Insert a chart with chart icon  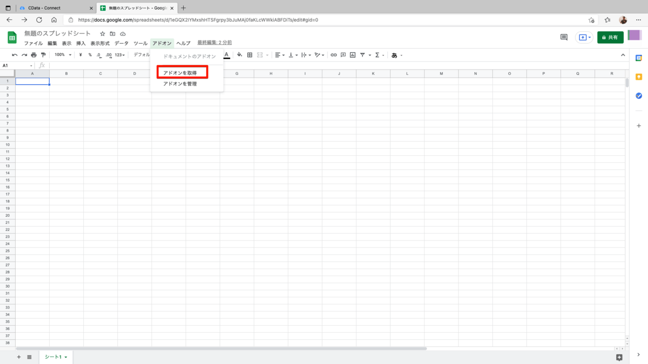pyautogui.click(x=353, y=55)
